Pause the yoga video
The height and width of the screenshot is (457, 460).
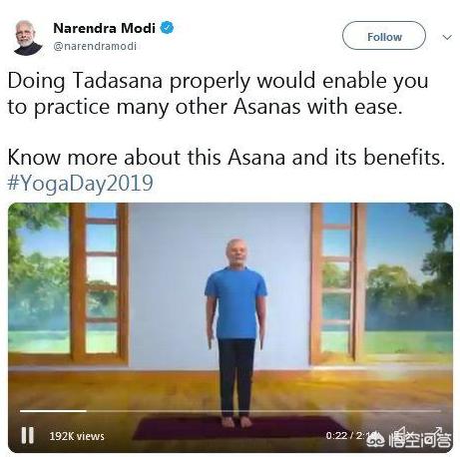(27, 435)
